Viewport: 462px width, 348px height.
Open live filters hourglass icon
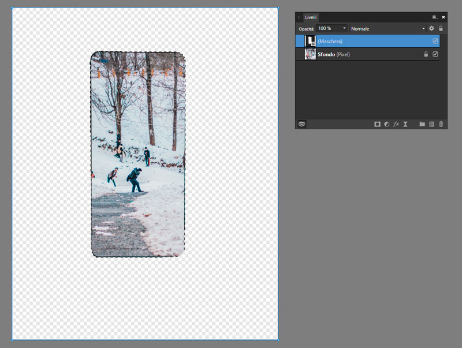pyautogui.click(x=405, y=124)
